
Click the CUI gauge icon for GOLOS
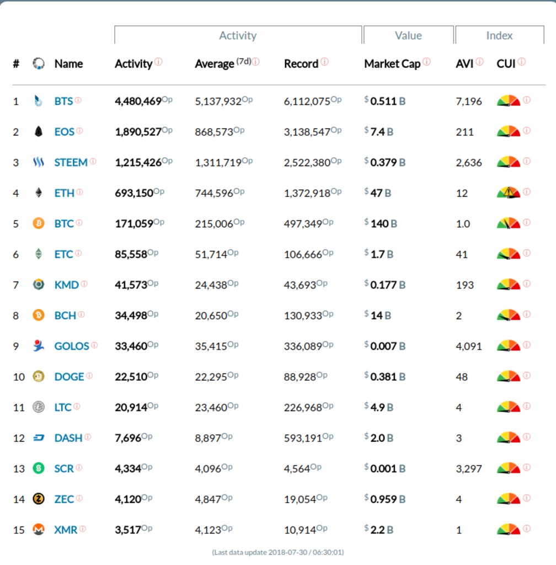pos(509,345)
